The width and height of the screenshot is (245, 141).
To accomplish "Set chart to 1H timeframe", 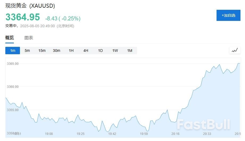I will pyautogui.click(x=71, y=51).
